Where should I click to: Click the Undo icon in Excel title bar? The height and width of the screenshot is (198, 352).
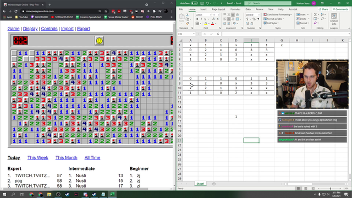(x=207, y=3)
